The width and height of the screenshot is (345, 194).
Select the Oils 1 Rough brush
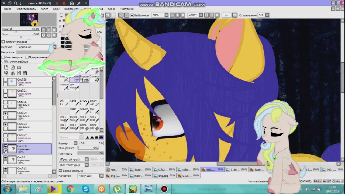[x=64, y=119]
